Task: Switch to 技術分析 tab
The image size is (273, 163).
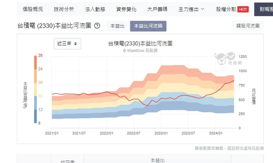Action: tap(64, 9)
